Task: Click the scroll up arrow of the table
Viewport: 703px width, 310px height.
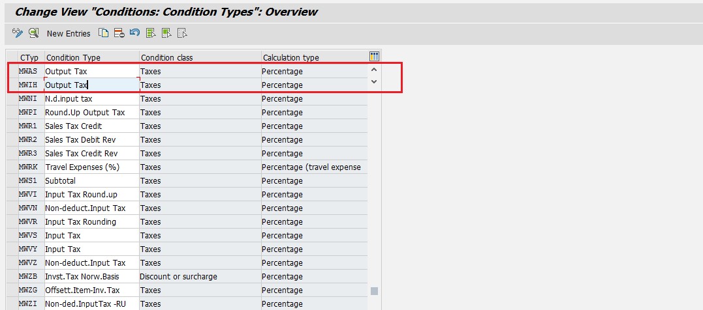Action: [x=374, y=70]
